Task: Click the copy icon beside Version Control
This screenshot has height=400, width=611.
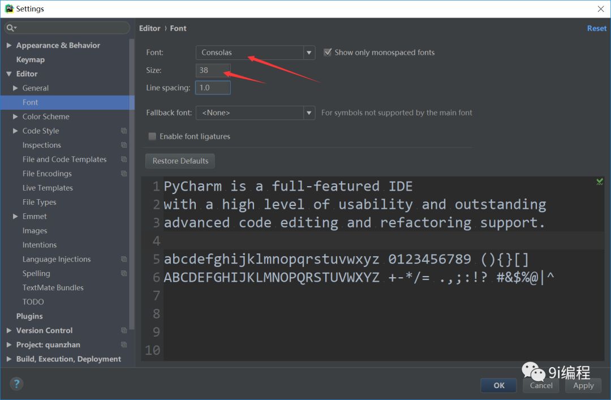Action: coord(124,330)
